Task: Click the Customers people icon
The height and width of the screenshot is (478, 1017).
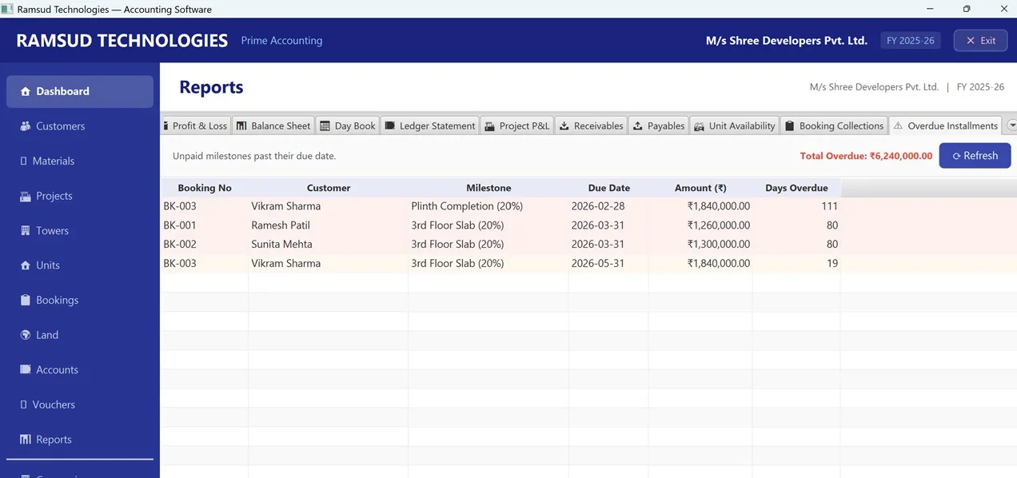Action: coord(26,126)
